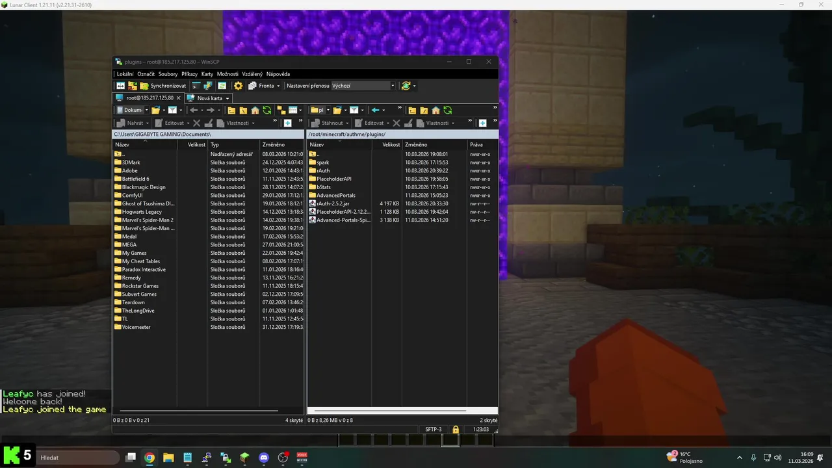Open the Označit menu

tap(146, 74)
